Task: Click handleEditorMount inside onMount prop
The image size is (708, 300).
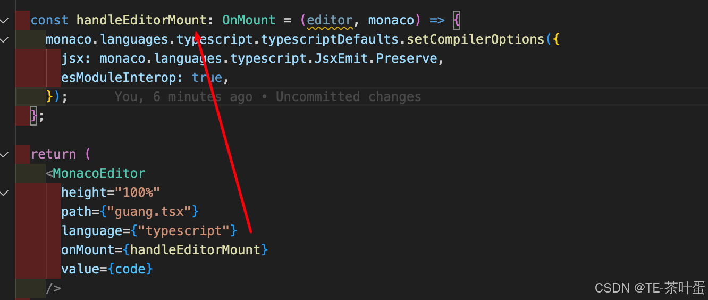Action: click(x=195, y=250)
